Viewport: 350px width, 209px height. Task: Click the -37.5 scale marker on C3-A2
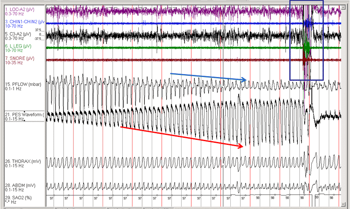click(x=38, y=39)
